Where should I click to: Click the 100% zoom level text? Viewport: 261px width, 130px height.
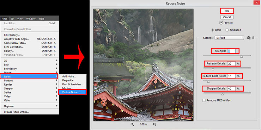[143, 124]
